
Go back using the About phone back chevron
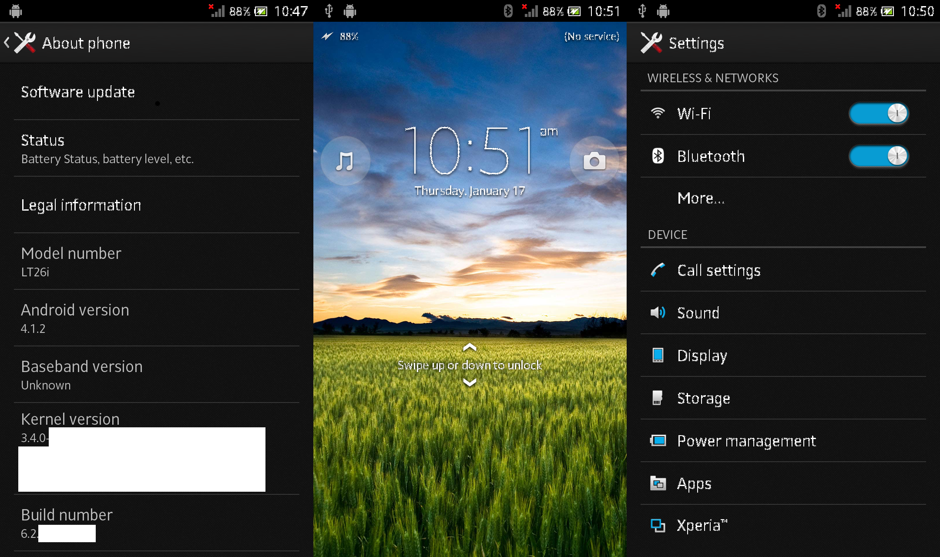tap(7, 43)
